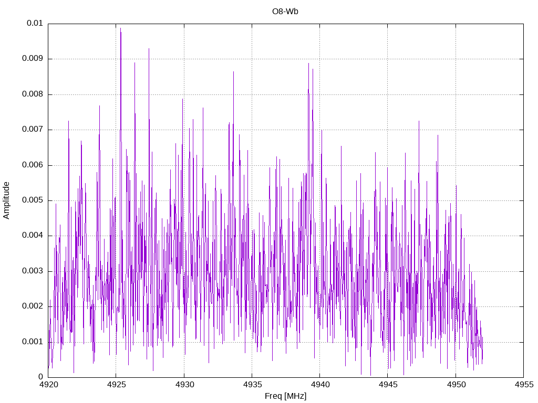
Task: Click the y-axis value 0.005
Action: 32,200
